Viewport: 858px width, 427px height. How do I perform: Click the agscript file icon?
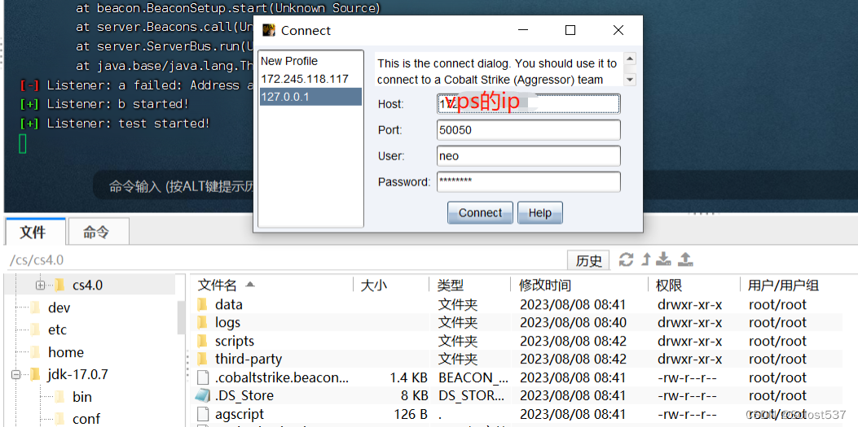[202, 414]
